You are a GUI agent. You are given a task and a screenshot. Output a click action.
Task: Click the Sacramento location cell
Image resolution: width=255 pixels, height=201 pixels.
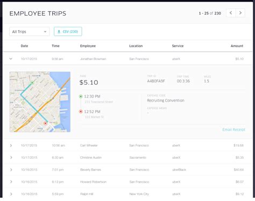coord(138,158)
